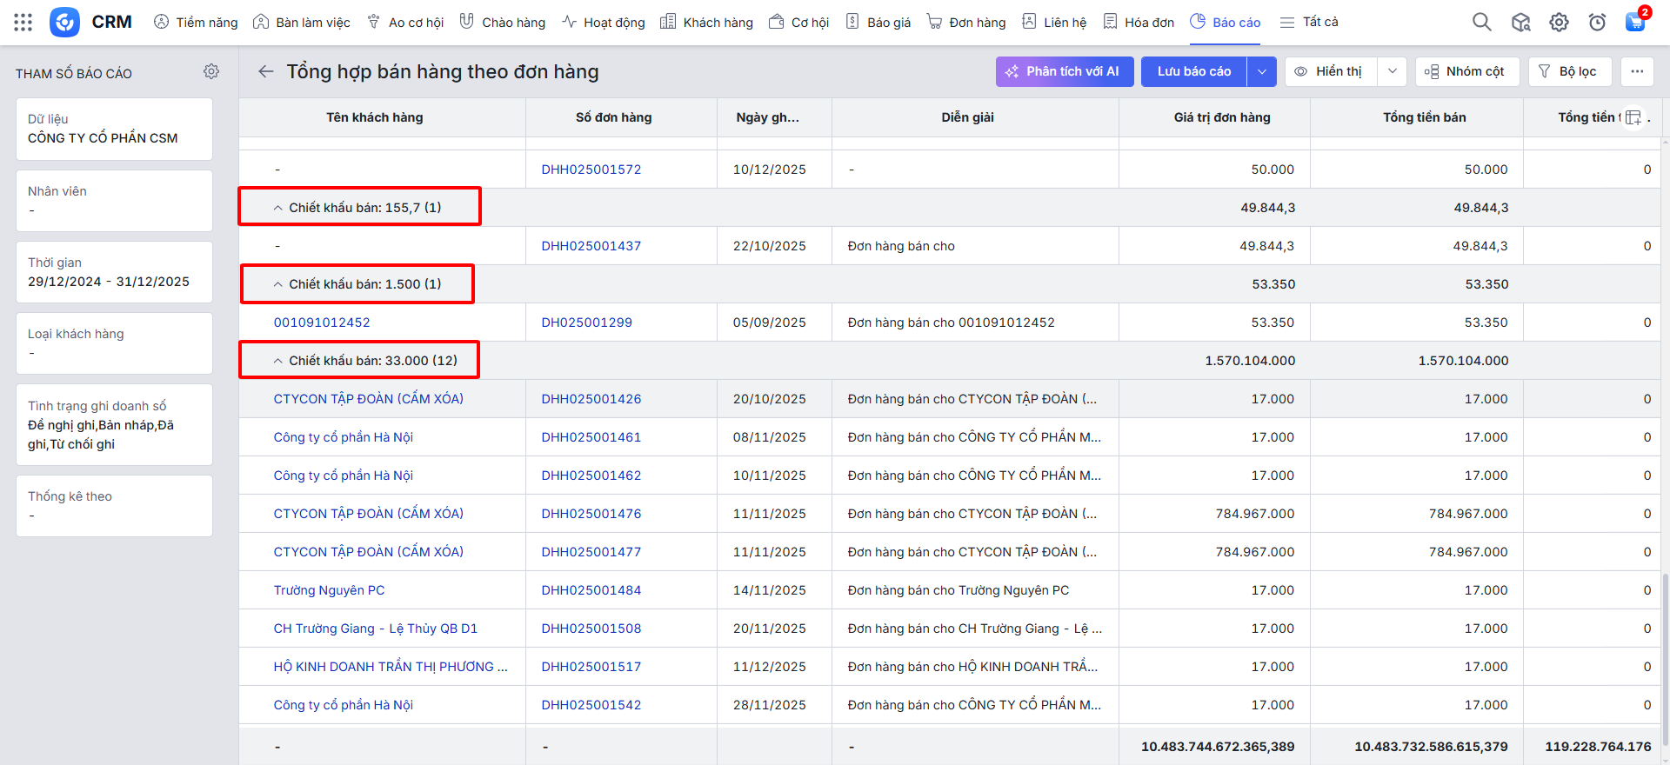
Task: Open order link DHH025001476
Action: click(591, 514)
